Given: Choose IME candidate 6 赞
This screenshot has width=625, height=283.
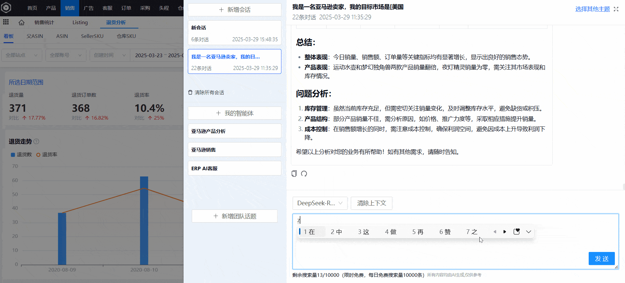Looking at the screenshot, I should pos(445,232).
